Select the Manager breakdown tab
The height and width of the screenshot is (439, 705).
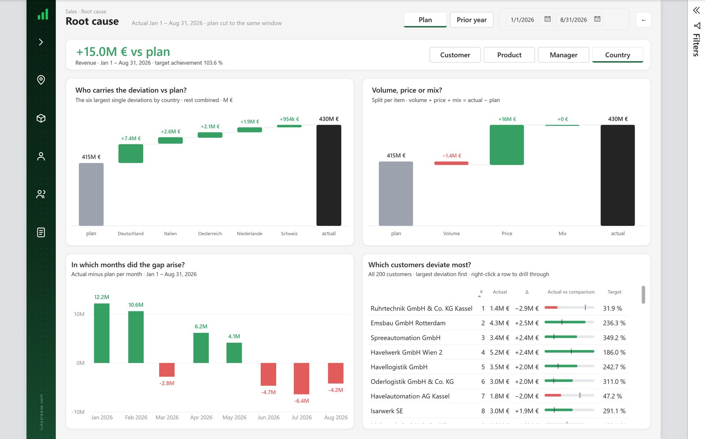pyautogui.click(x=564, y=55)
